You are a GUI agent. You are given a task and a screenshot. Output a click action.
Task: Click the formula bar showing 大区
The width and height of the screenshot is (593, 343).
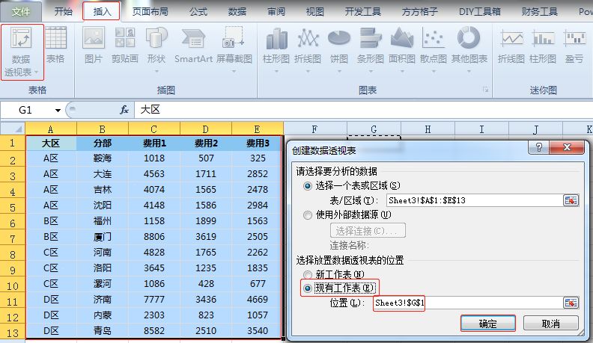[364, 110]
